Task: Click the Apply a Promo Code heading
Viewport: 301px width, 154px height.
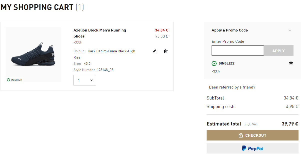Action: [230, 30]
